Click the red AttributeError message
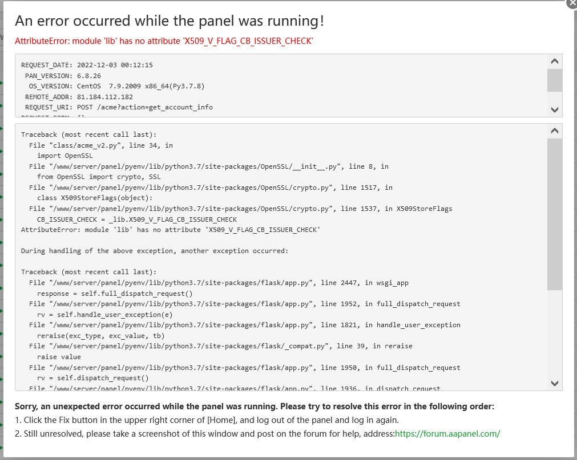 point(164,41)
